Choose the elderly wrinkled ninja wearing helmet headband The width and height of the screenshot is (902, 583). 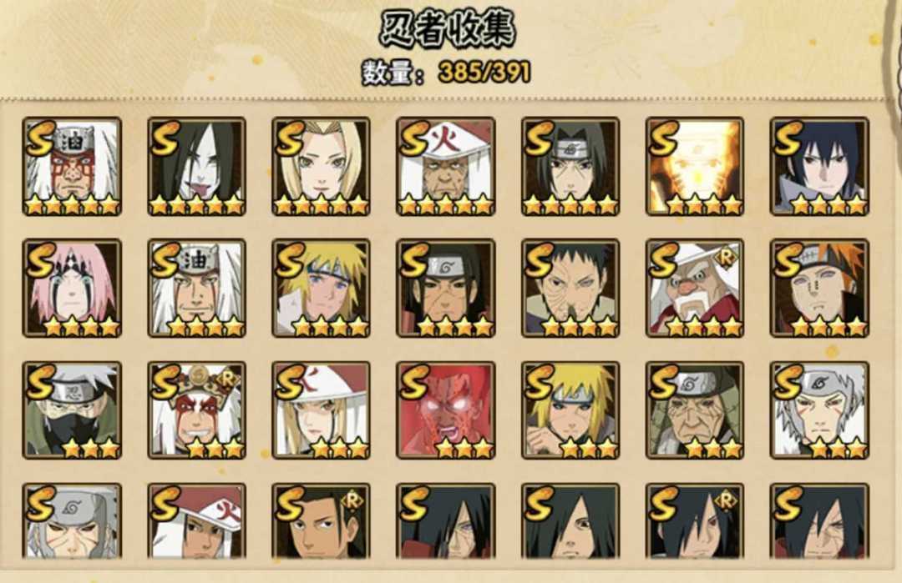(x=695, y=410)
